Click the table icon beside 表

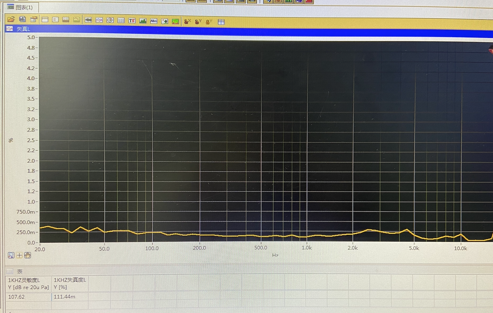pos(10,271)
